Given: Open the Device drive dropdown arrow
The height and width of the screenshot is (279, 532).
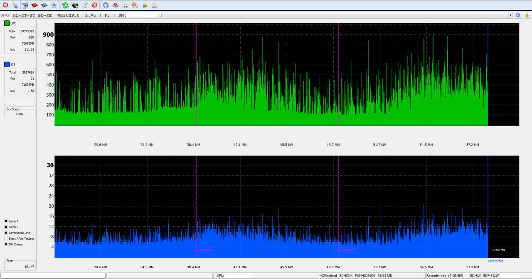Looking at the screenshot, I should (510, 15).
